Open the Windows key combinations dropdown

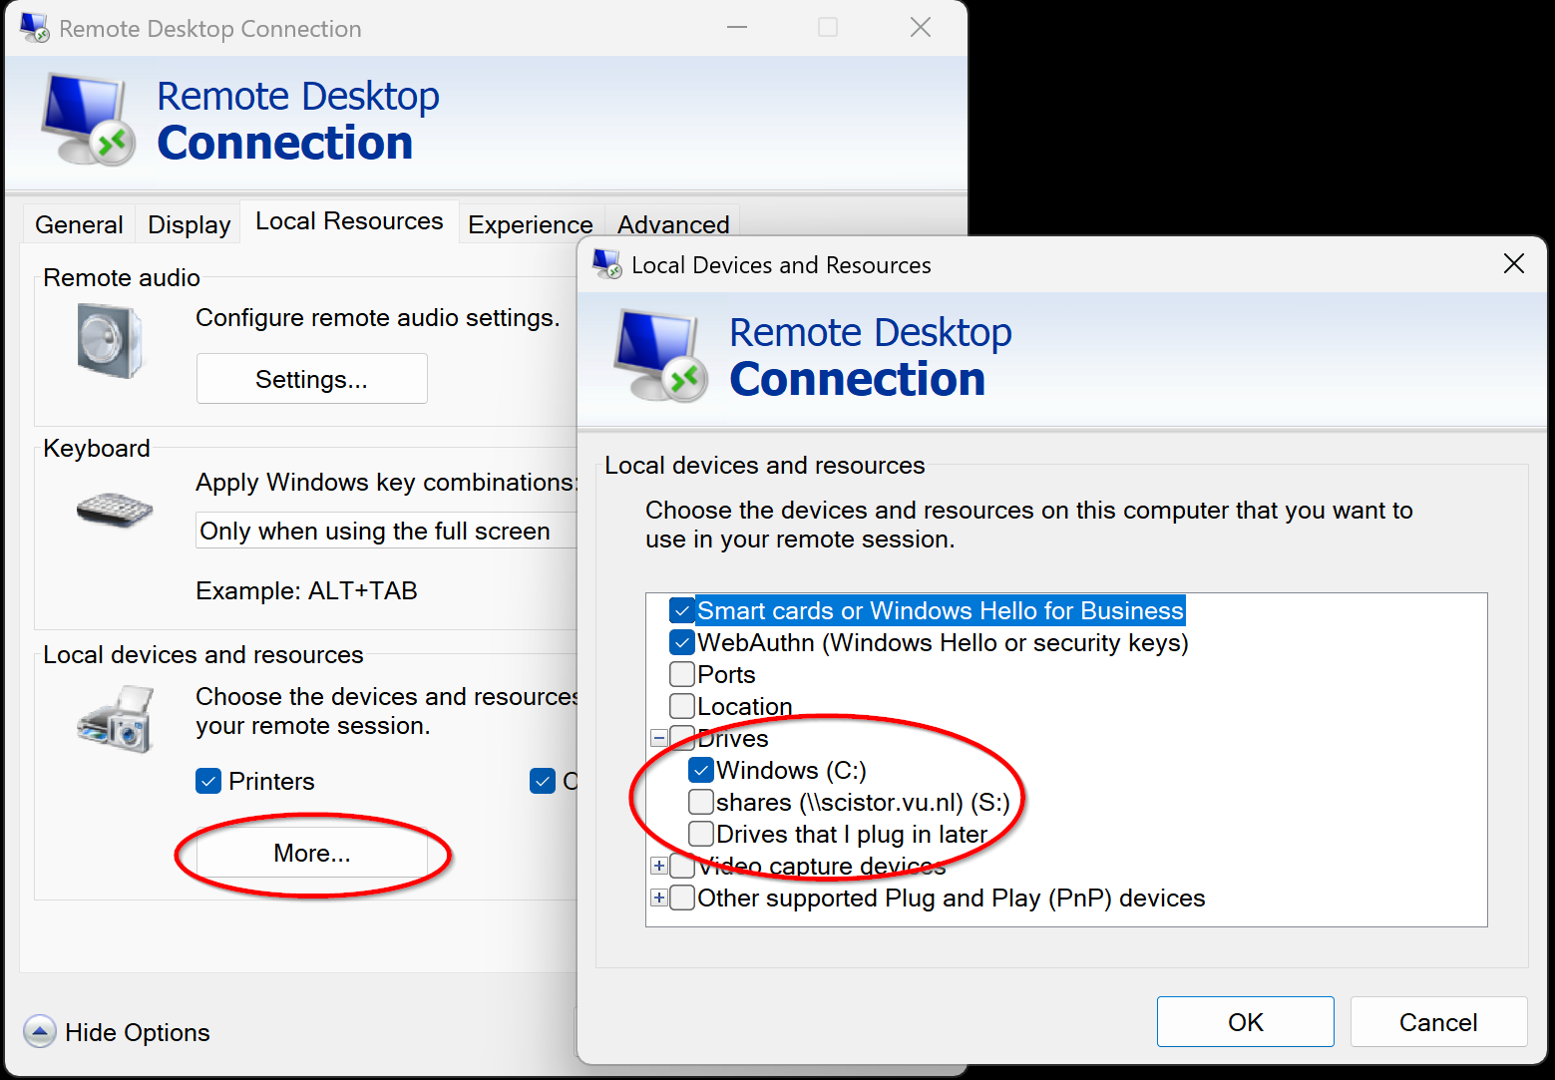[x=386, y=531]
